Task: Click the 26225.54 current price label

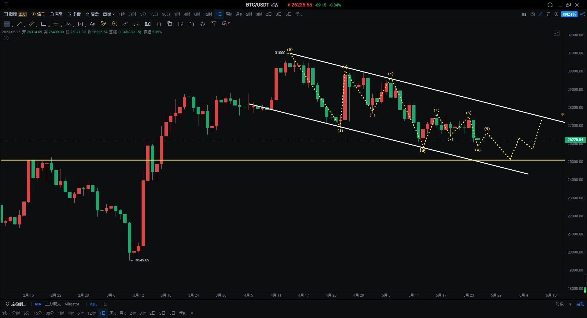Action: (575, 140)
